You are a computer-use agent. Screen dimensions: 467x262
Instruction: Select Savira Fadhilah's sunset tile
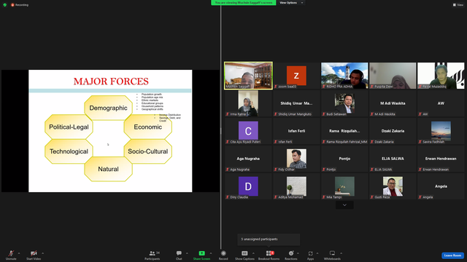coord(441,131)
